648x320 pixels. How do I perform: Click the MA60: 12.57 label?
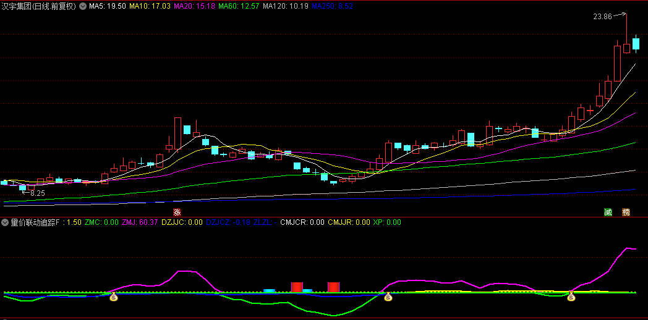tap(239, 6)
